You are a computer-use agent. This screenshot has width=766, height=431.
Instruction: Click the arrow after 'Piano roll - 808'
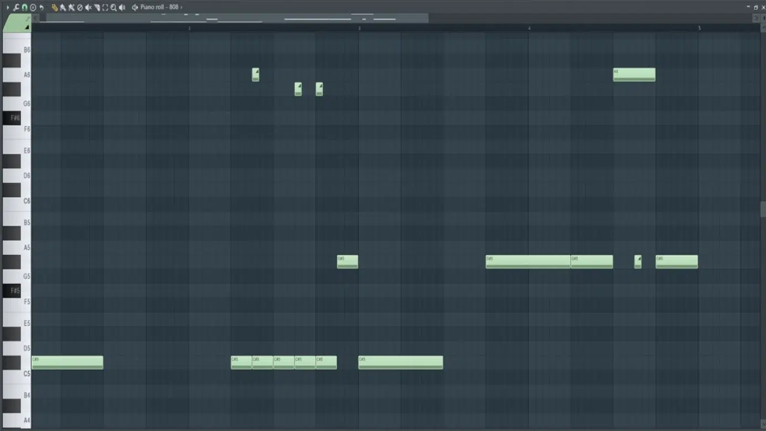181,7
